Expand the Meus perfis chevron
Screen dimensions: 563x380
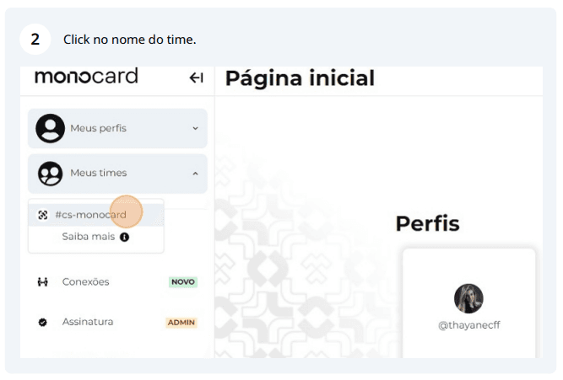(195, 128)
